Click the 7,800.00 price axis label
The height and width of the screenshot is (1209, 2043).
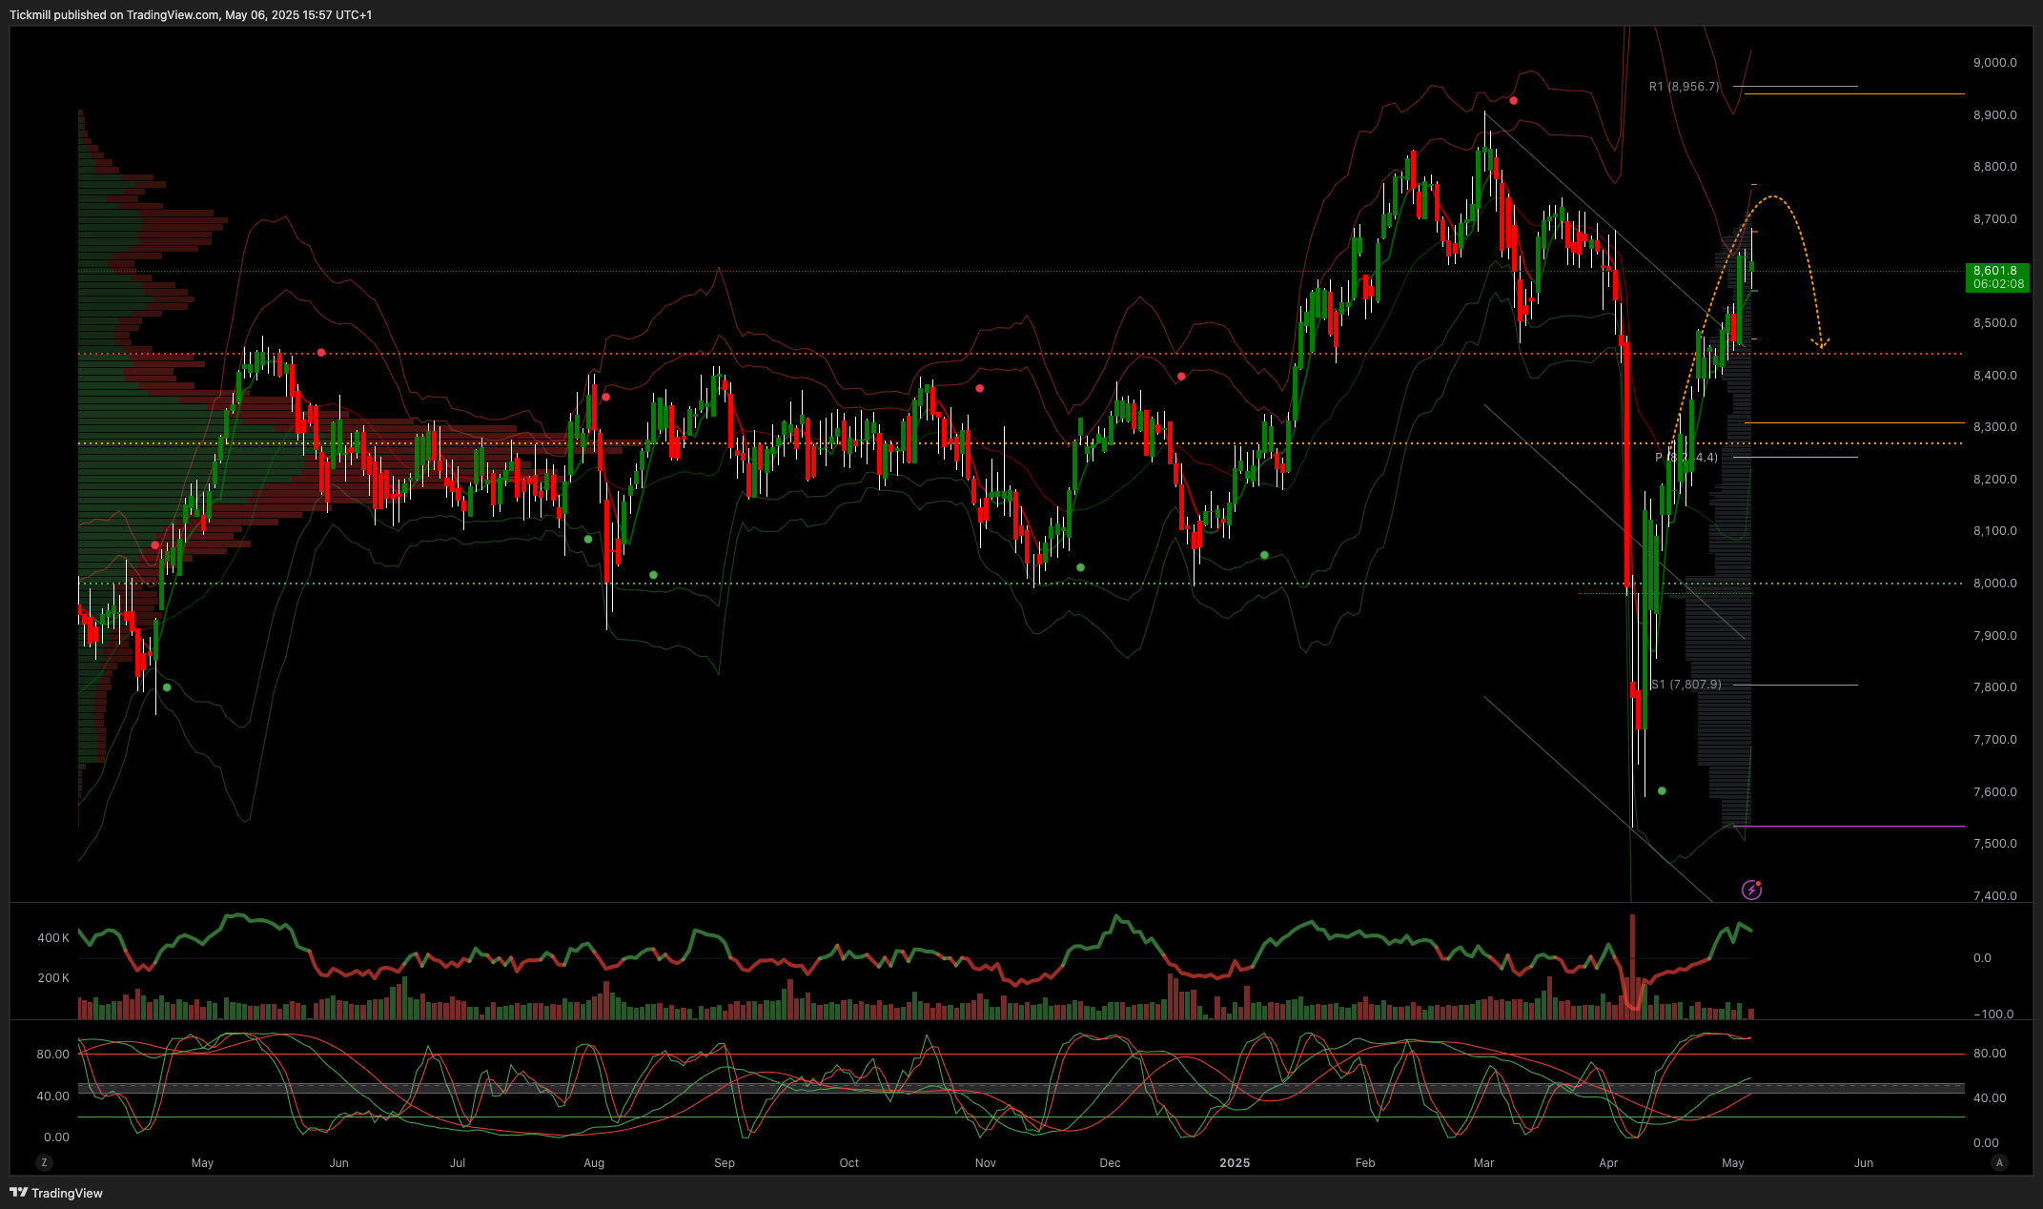coord(1995,687)
